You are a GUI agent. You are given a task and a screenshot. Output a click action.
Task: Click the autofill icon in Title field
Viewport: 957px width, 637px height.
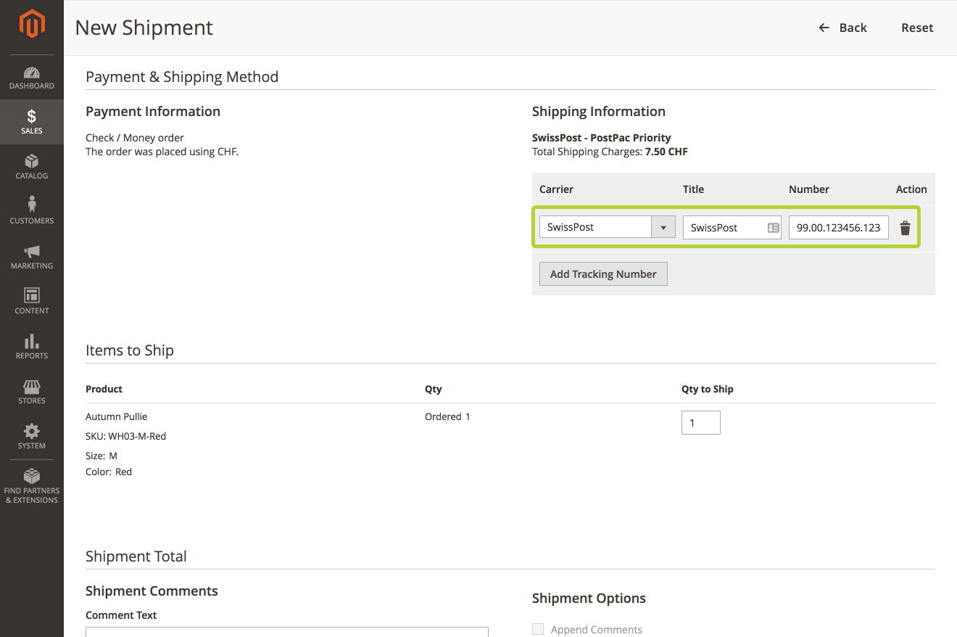(773, 228)
